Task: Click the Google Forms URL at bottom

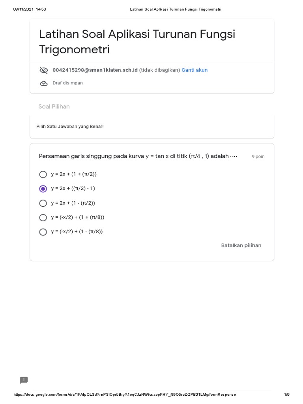Action: click(x=125, y=395)
